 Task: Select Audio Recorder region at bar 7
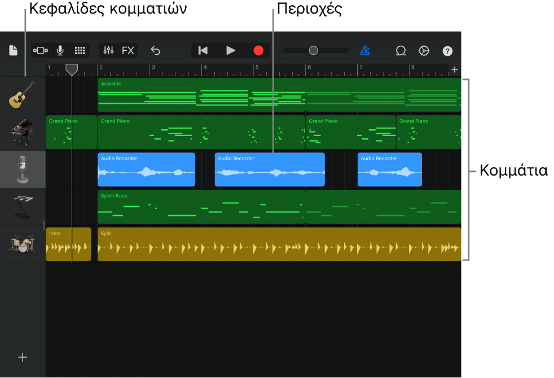(x=390, y=170)
